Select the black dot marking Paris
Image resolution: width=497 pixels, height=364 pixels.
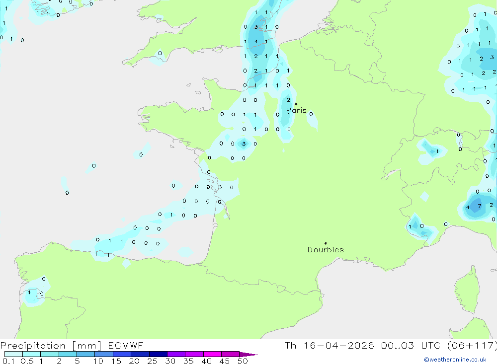click(296, 104)
